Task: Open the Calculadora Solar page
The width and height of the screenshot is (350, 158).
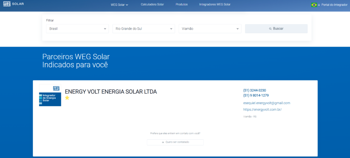Action: click(x=152, y=5)
